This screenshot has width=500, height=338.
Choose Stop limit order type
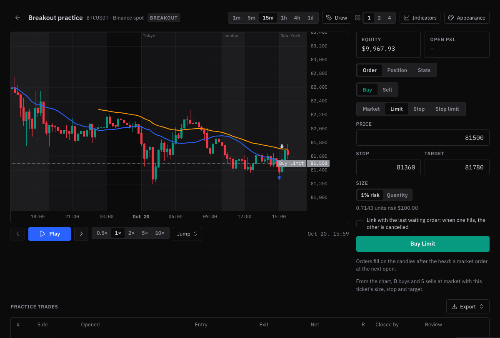[x=447, y=109]
